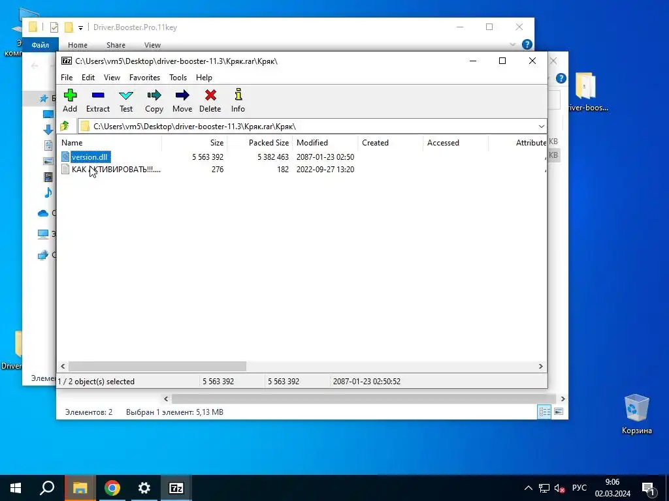Click right arrow of 7-Zip horizontal scrollbar

pyautogui.click(x=540, y=366)
